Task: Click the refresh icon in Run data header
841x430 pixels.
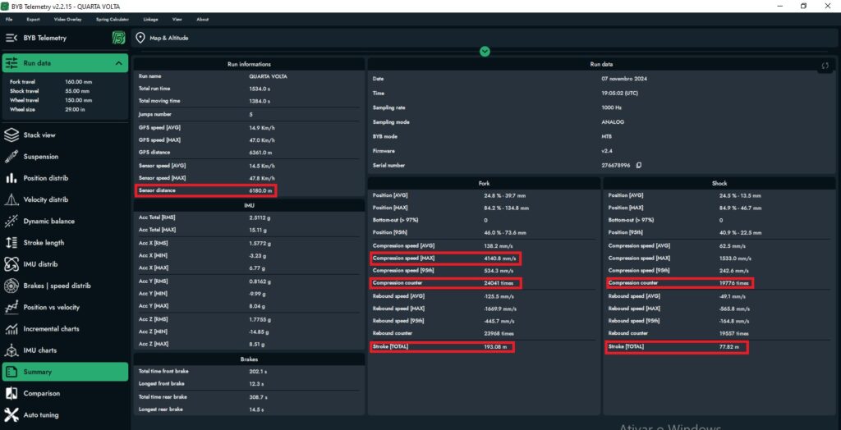Action: [825, 66]
